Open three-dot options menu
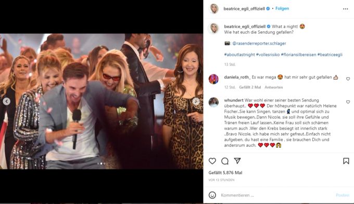The height and width of the screenshot is (204, 354). [x=346, y=9]
